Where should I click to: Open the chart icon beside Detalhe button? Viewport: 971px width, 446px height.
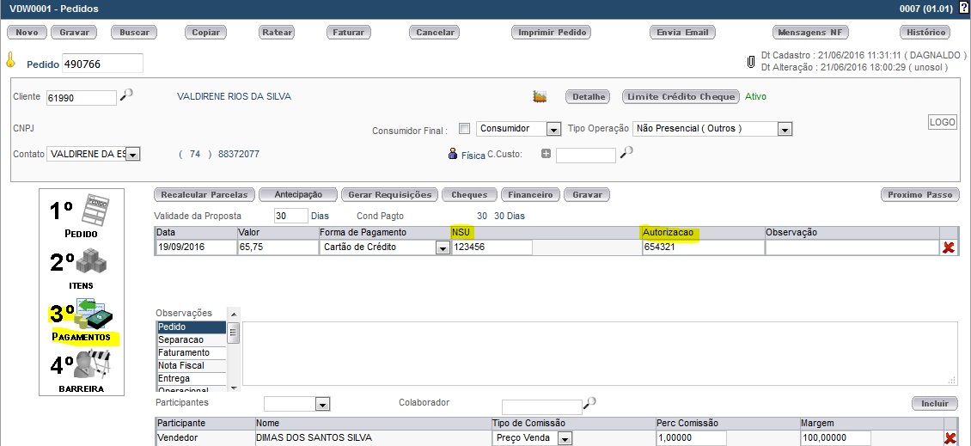540,96
